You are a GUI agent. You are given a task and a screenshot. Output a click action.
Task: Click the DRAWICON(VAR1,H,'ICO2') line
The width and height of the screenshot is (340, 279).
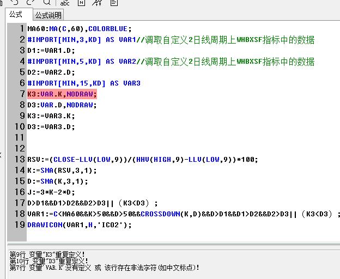[79, 225]
